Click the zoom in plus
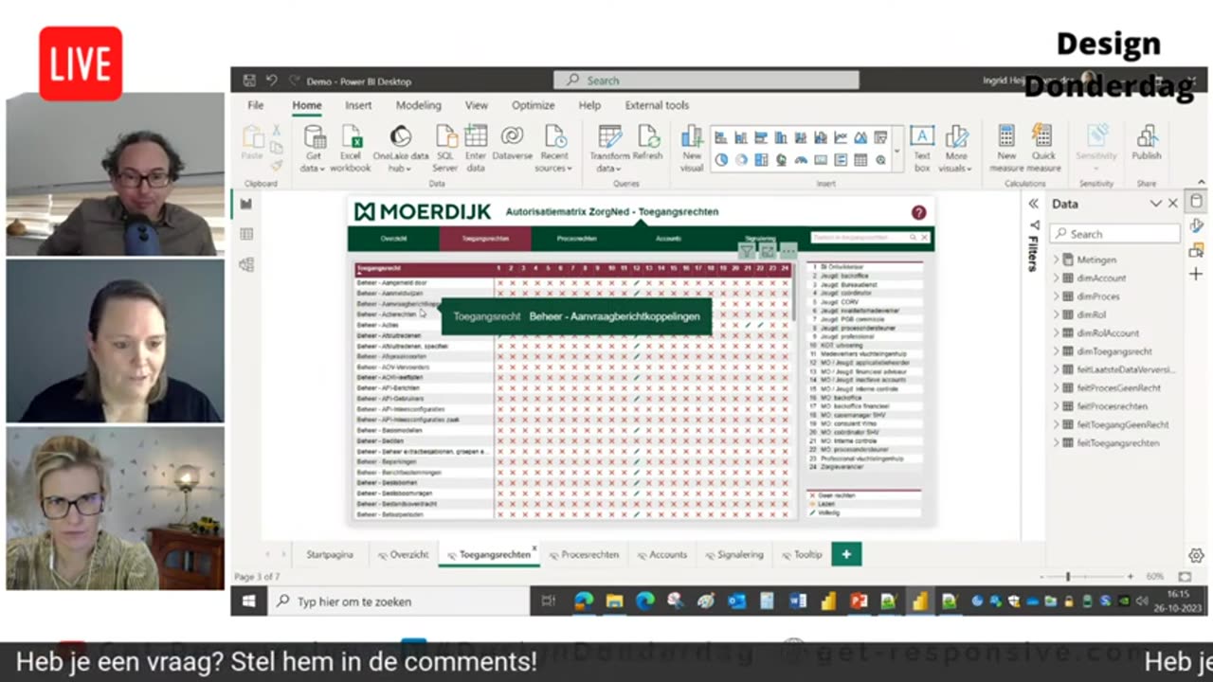Viewport: 1213px width, 682px height. (x=1130, y=576)
